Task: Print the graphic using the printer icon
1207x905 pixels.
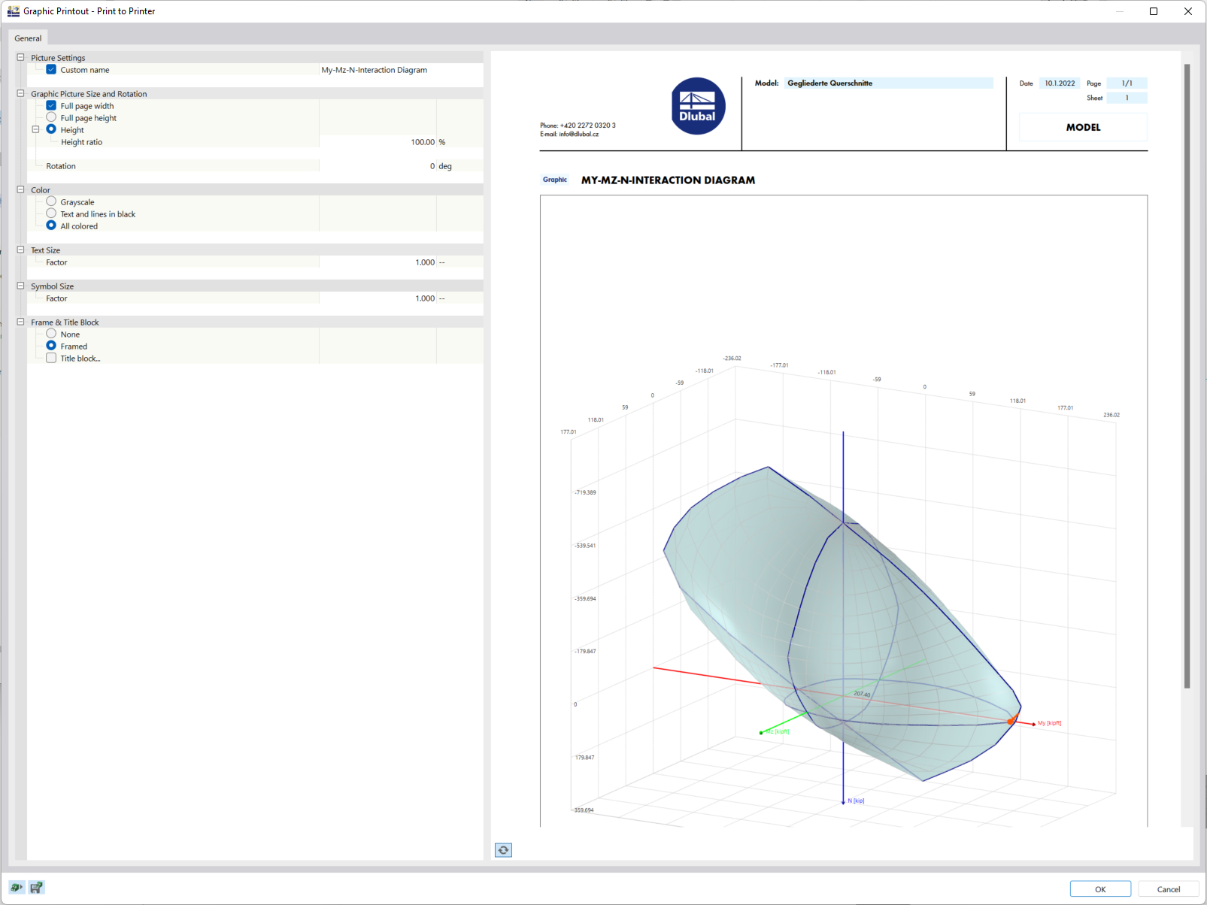Action: [x=15, y=888]
